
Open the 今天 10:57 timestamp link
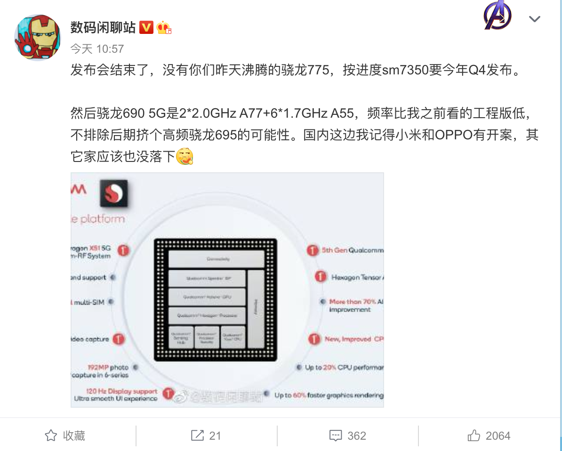click(x=97, y=49)
